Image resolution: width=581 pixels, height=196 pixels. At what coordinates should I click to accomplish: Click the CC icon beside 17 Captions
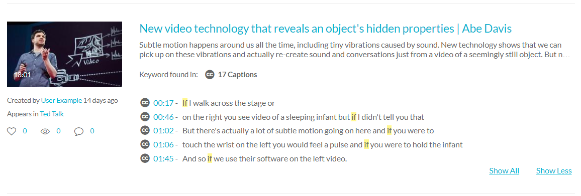(x=210, y=75)
